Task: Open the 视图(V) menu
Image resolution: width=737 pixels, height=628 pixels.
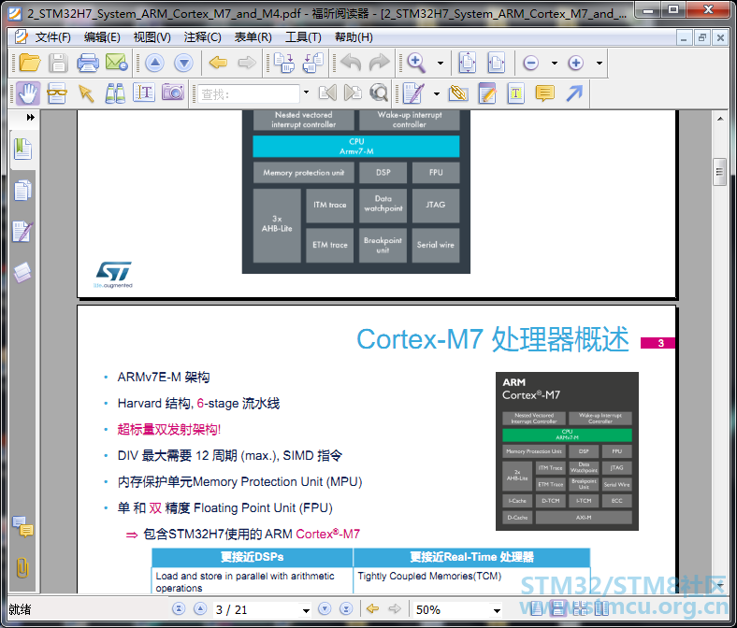Action: click(x=152, y=37)
